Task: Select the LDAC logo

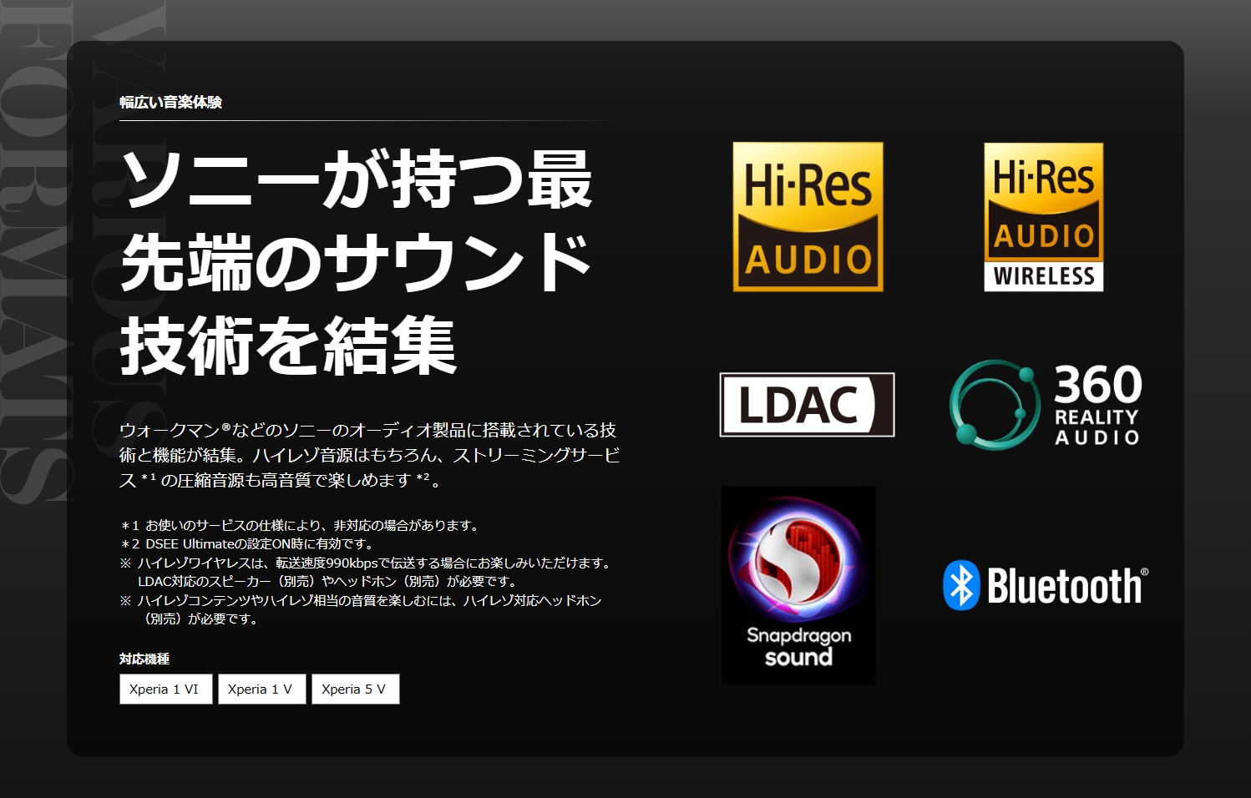Action: (807, 405)
